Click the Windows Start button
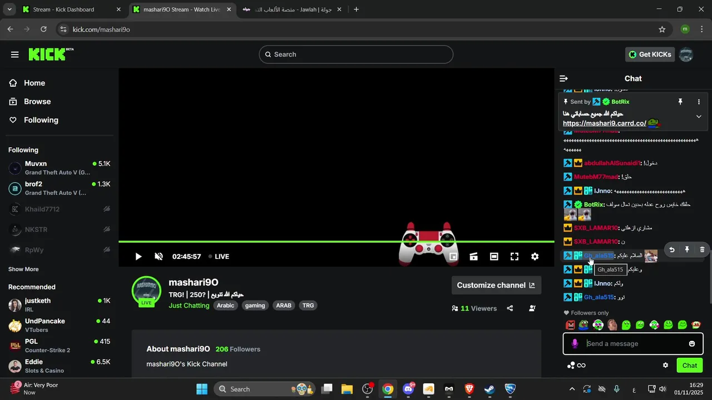 tap(202, 389)
